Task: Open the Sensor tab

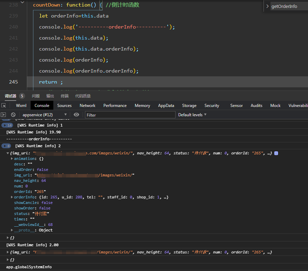Action: click(236, 106)
